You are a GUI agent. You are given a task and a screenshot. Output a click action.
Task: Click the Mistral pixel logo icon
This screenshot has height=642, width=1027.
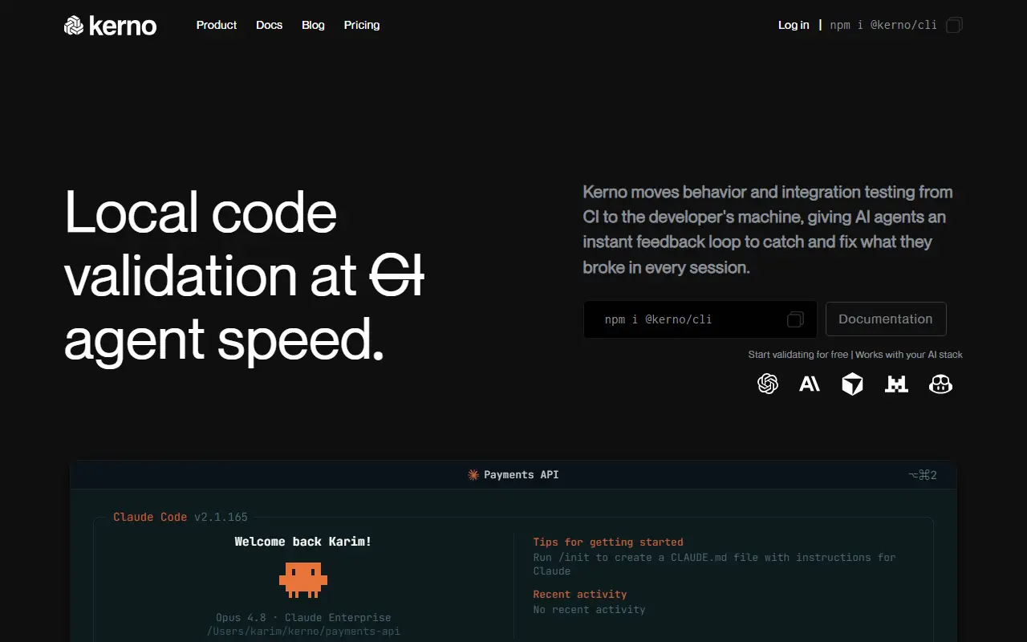[896, 384]
